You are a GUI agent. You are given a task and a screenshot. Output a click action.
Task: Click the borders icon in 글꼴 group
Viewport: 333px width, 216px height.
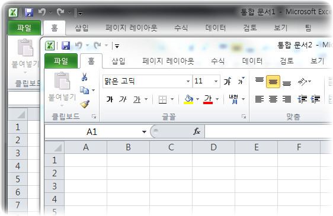(163, 99)
